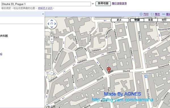Pan the map up with the arrow
The image size is (170, 108).
(x=52, y=20)
